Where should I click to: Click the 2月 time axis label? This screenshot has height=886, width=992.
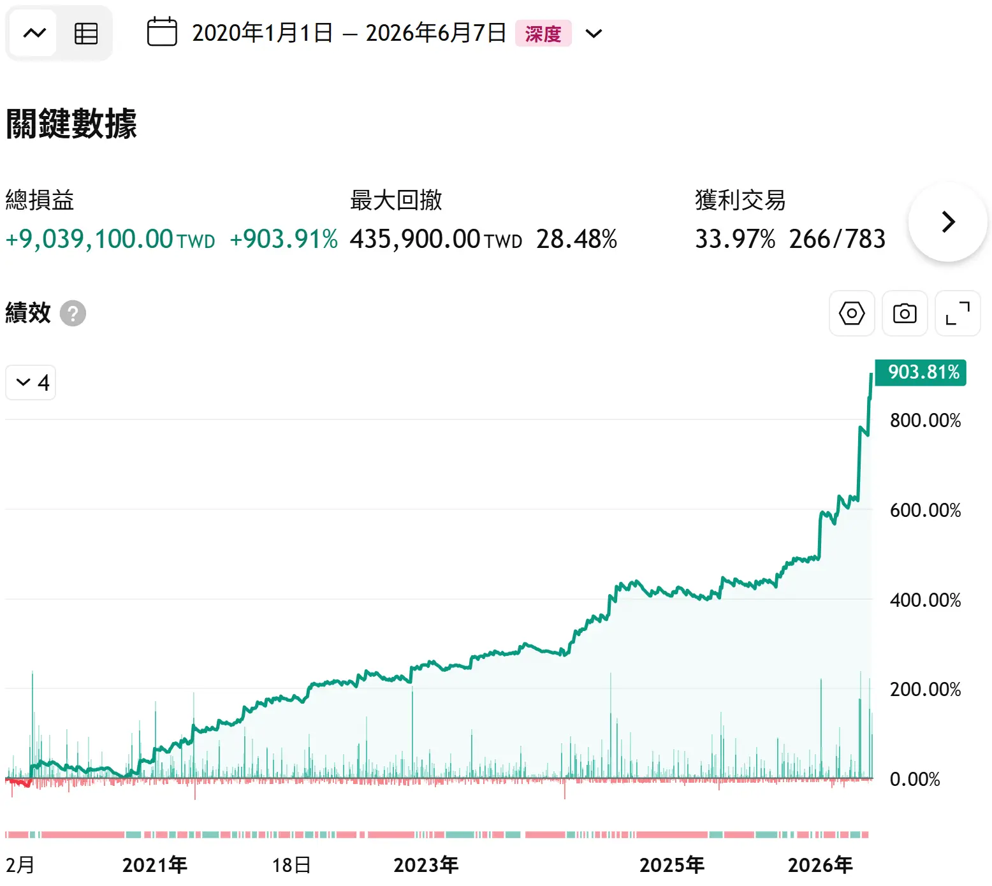pyautogui.click(x=20, y=865)
